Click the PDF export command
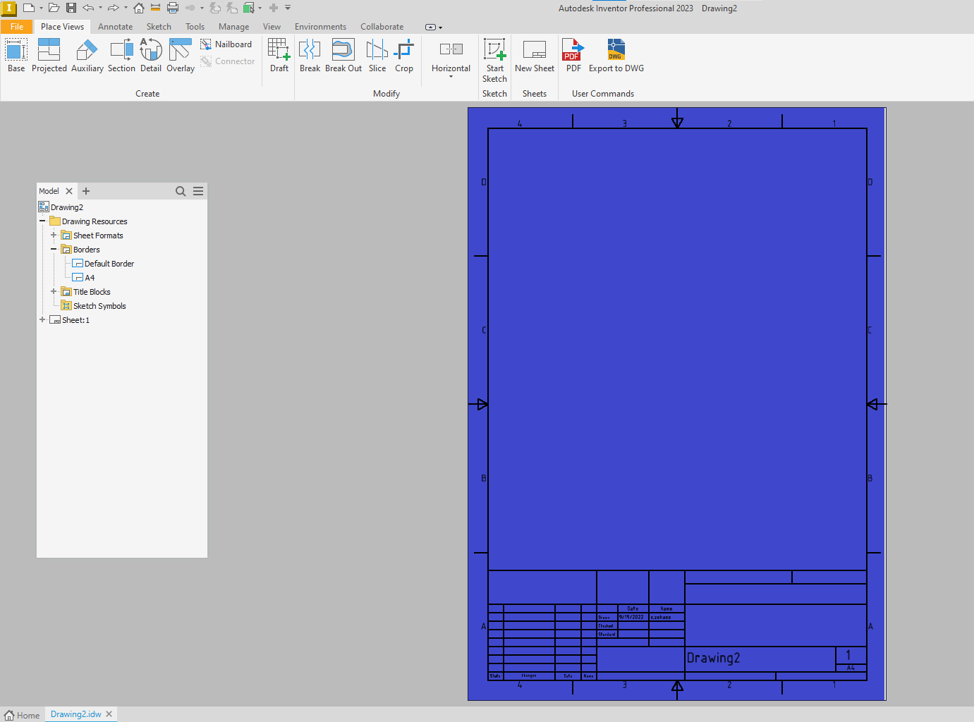 [573, 56]
